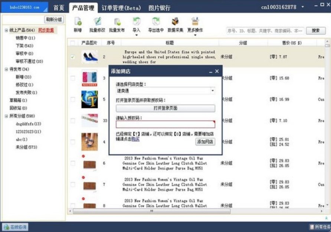Uncheck the checkbox for product row 2

pos(73,57)
